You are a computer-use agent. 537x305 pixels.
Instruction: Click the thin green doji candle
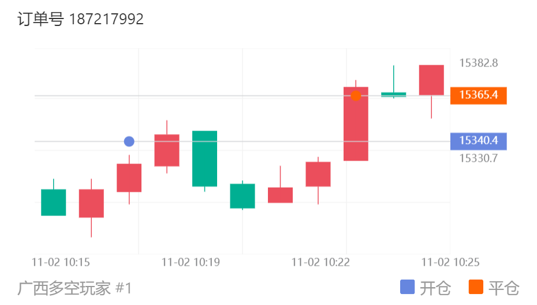pyautogui.click(x=393, y=94)
